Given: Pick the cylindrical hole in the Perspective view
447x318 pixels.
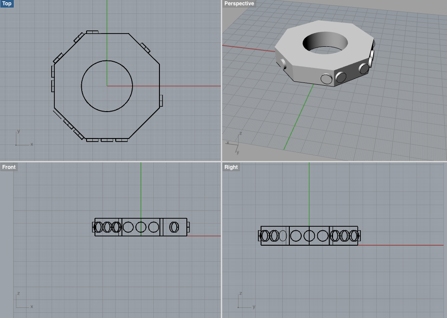Looking at the screenshot, I should (325, 43).
